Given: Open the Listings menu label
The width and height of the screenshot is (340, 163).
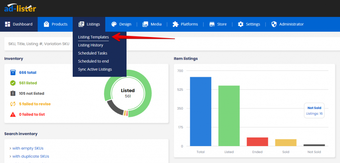Looking at the screenshot, I should coord(93,24).
